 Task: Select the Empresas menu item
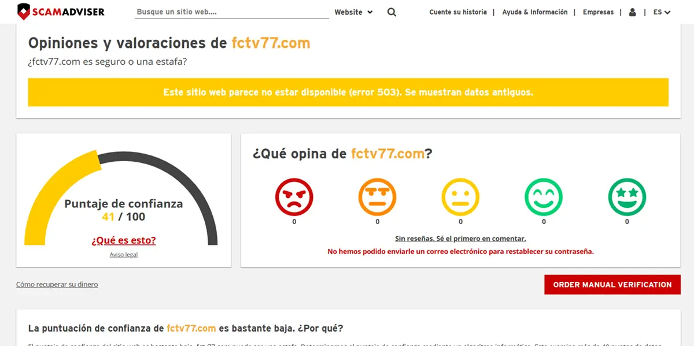(x=598, y=12)
